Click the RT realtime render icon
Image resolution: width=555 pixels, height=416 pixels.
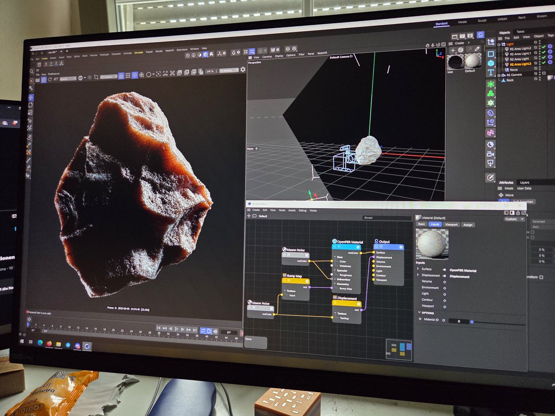point(56,79)
